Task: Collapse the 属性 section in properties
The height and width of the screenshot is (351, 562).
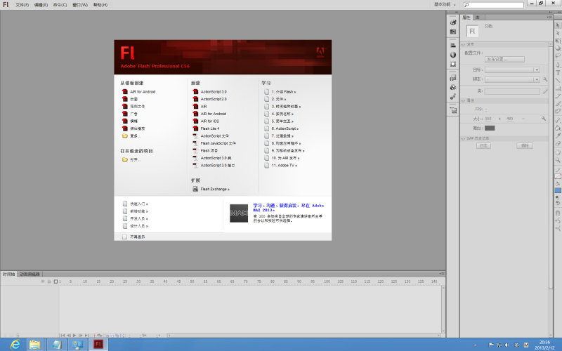Action: click(x=463, y=101)
